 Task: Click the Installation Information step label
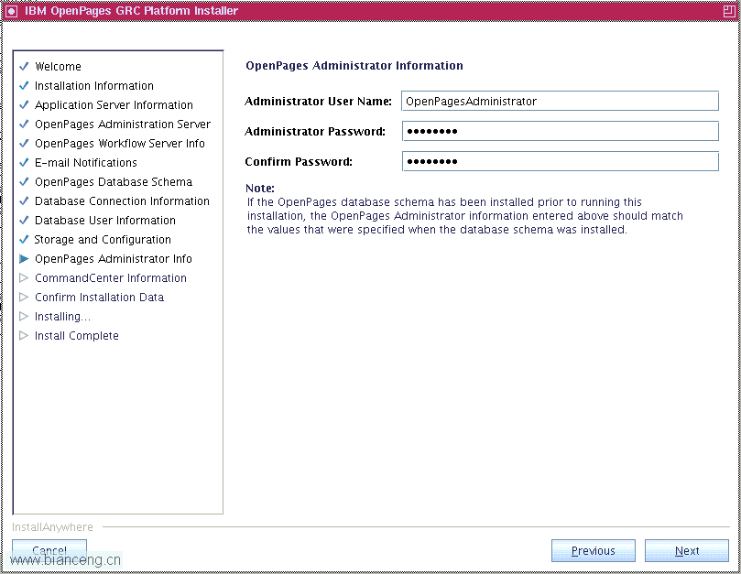[94, 85]
